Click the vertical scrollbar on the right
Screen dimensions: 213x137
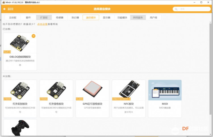[x=210, y=68]
